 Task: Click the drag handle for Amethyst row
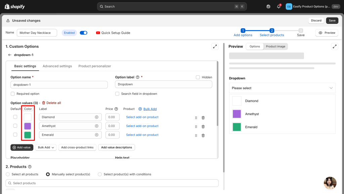point(196,127)
